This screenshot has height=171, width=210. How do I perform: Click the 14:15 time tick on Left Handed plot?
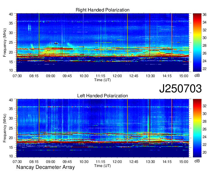167,162
